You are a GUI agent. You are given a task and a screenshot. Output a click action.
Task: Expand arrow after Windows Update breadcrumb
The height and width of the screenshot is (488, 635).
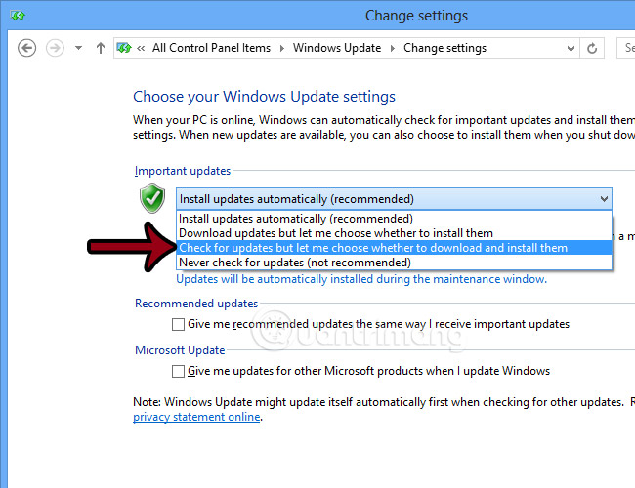click(x=393, y=48)
